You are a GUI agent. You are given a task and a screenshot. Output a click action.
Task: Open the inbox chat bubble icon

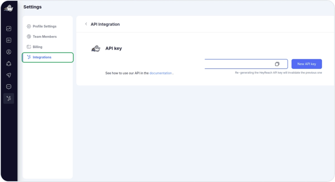click(x=9, y=86)
